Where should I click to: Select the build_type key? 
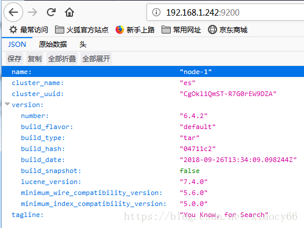pyautogui.click(x=43, y=138)
